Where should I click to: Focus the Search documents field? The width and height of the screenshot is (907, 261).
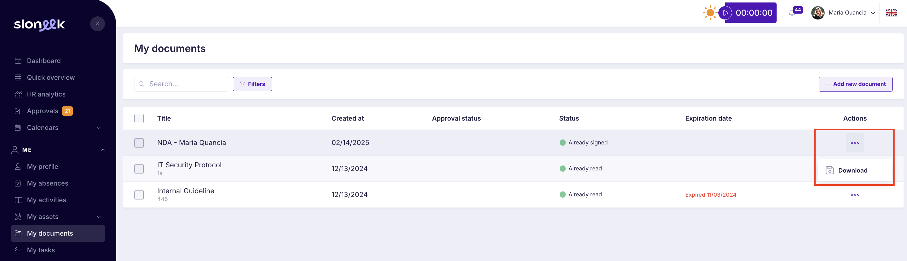(x=181, y=84)
